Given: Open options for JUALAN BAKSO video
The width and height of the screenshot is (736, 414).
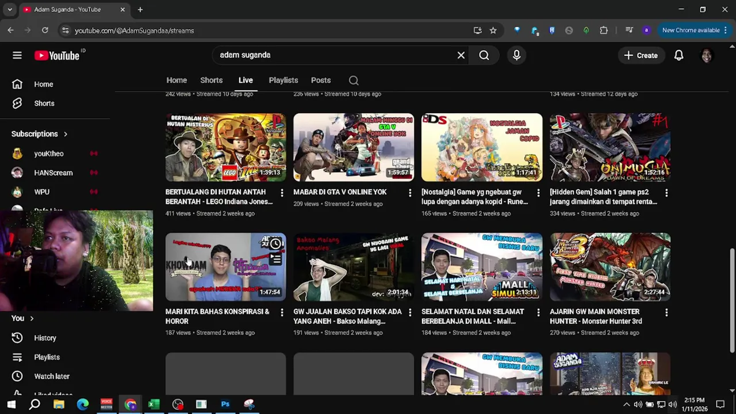Looking at the screenshot, I should coord(410,312).
